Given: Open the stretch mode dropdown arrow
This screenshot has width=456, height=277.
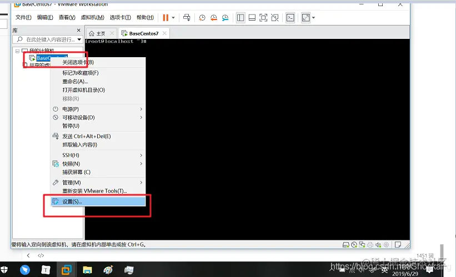Looking at the screenshot, I should tap(313, 18).
